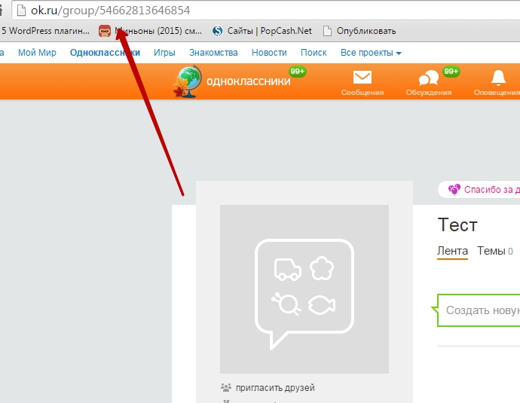Visit the Новости link
Viewport: 520px width, 403px height.
click(x=269, y=53)
